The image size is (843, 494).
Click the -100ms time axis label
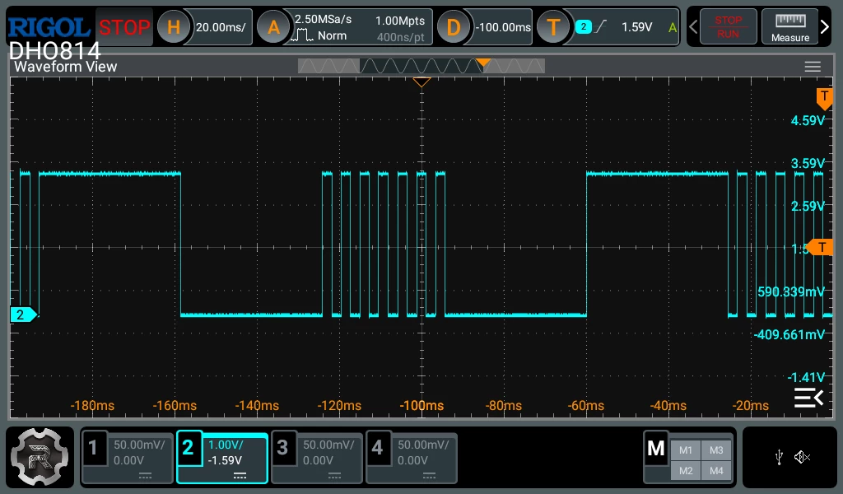coord(421,405)
